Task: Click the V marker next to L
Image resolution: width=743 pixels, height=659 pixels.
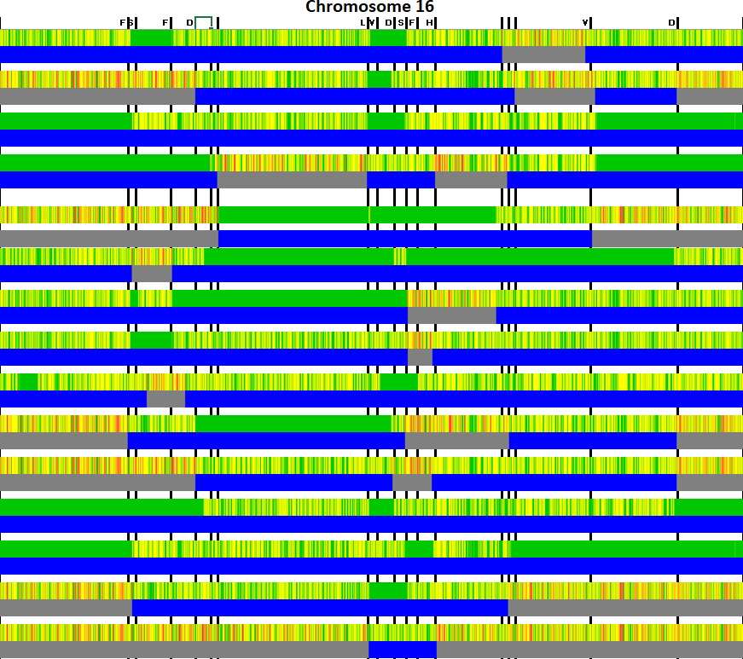Action: point(372,22)
